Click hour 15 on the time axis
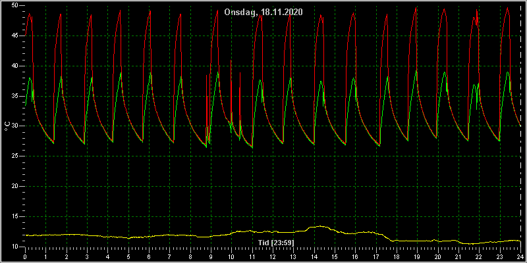 coord(335,256)
